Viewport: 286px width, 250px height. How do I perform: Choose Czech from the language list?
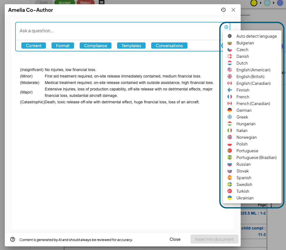252,50
